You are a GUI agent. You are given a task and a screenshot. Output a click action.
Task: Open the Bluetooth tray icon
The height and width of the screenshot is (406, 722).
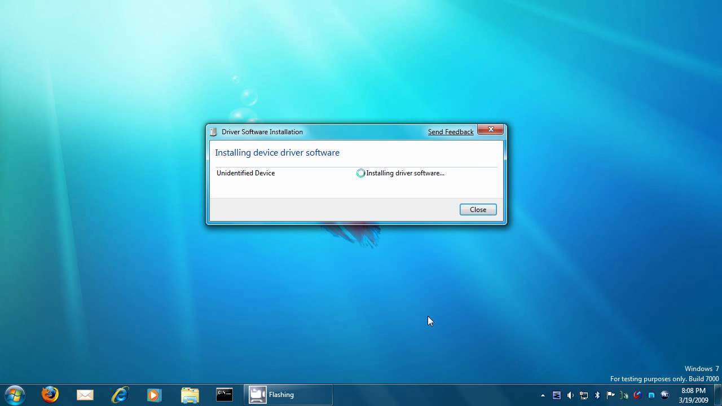tap(597, 395)
